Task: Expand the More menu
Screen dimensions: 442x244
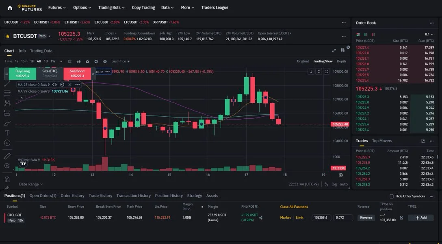Action: 187,8
